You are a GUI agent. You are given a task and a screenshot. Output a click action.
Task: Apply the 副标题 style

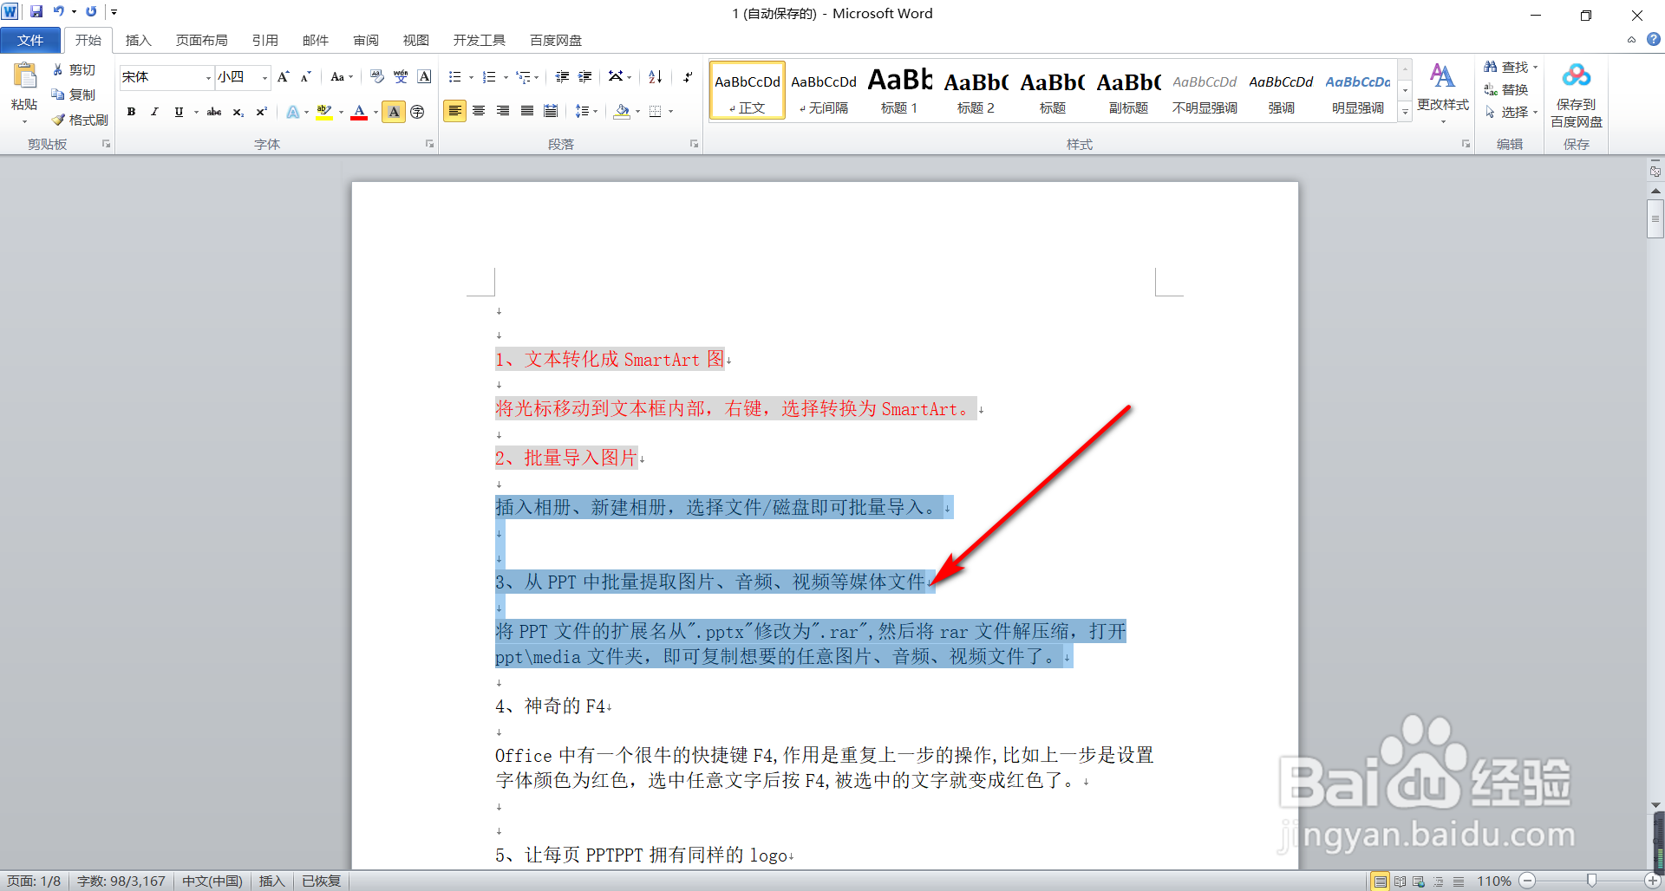coord(1128,90)
